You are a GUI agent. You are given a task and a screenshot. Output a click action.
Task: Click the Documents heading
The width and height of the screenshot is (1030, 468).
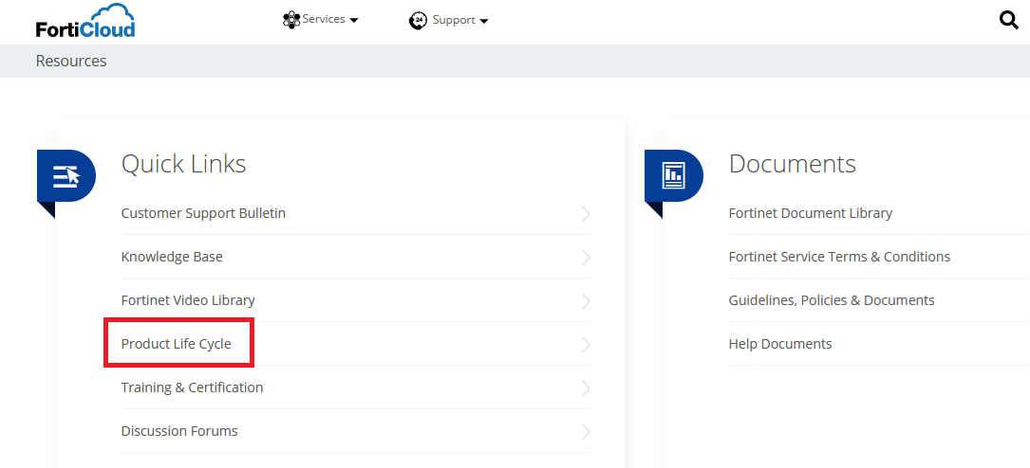(793, 164)
